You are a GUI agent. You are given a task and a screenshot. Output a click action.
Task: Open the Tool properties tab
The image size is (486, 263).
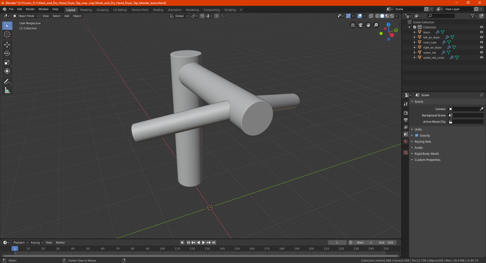point(406,104)
